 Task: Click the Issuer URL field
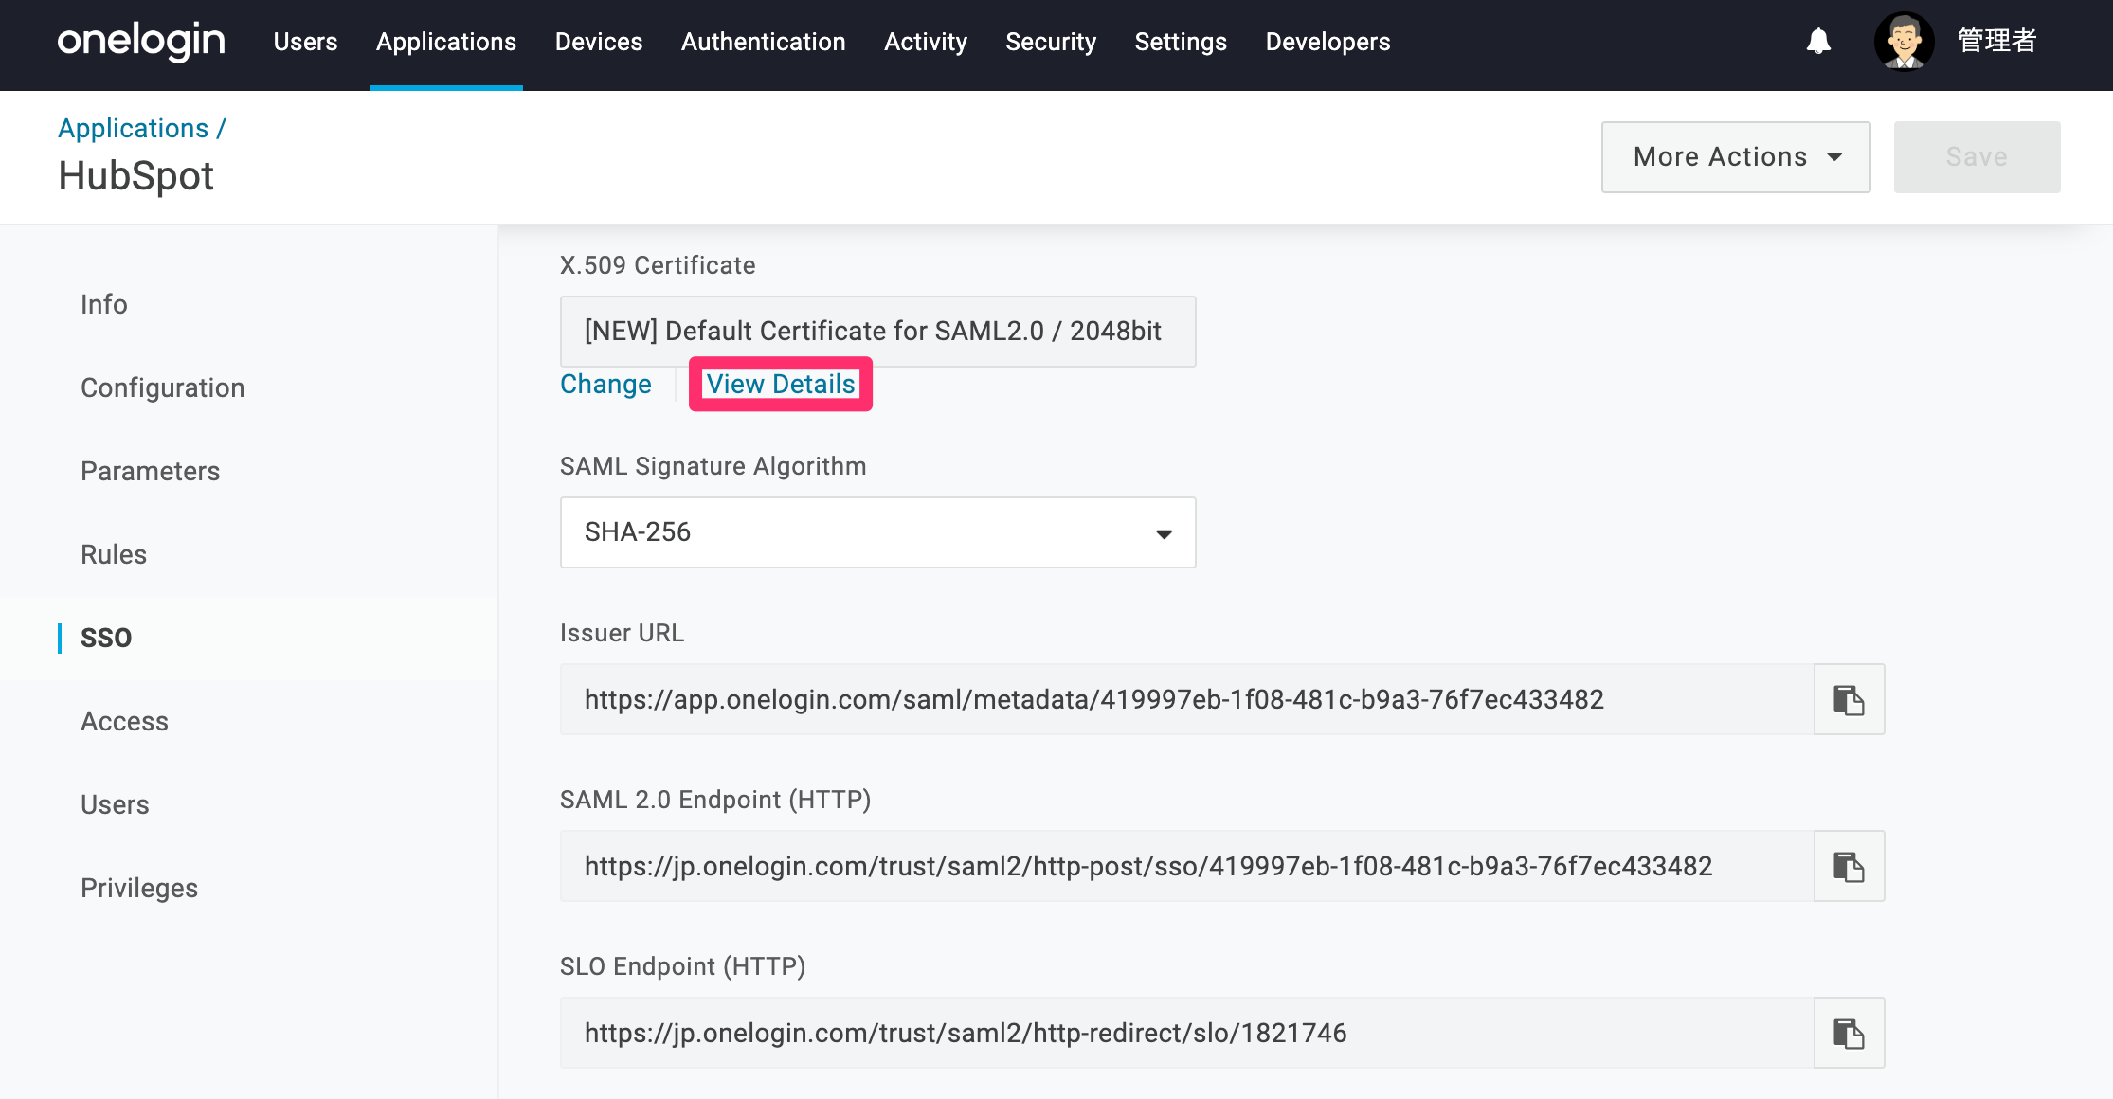click(x=1187, y=699)
